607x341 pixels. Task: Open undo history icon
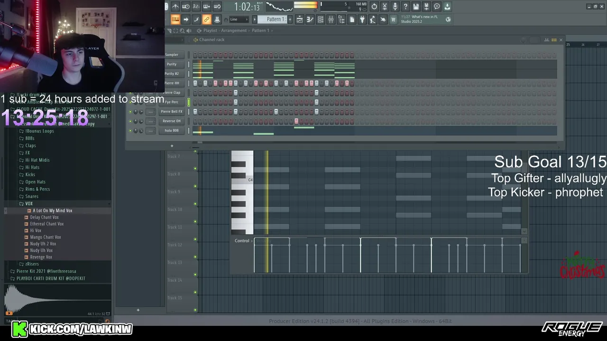point(374,7)
